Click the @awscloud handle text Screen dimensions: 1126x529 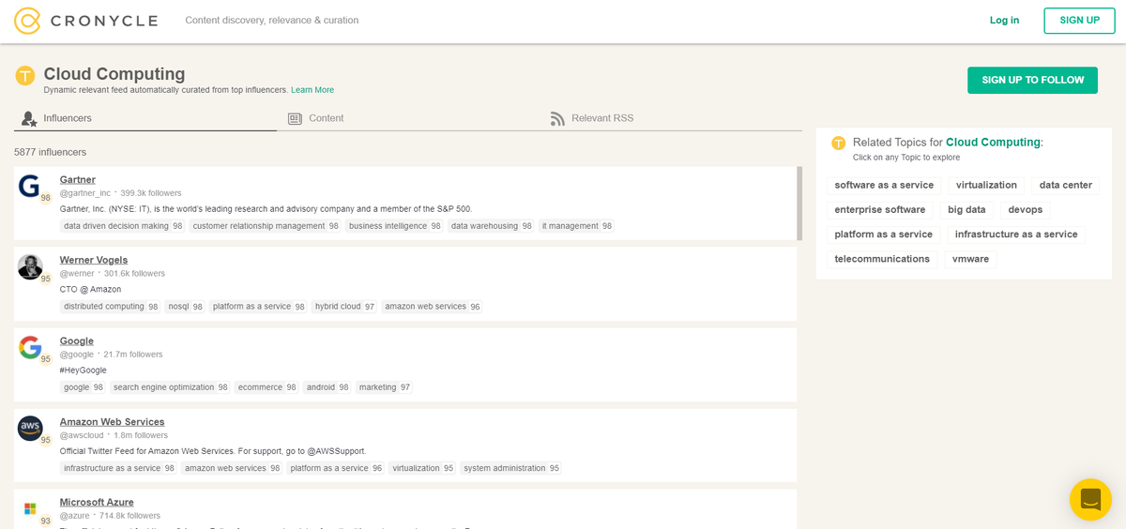coord(82,435)
